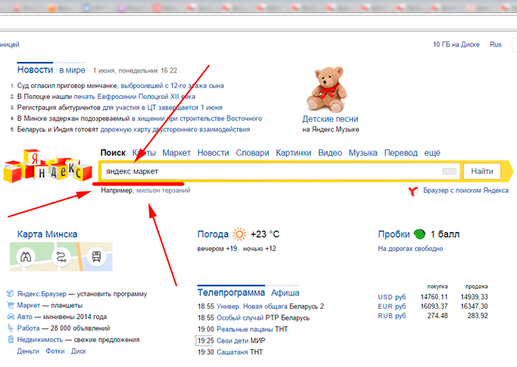
Task: Click the Яндекс.Браузер globe icon
Action: pyautogui.click(x=10, y=293)
